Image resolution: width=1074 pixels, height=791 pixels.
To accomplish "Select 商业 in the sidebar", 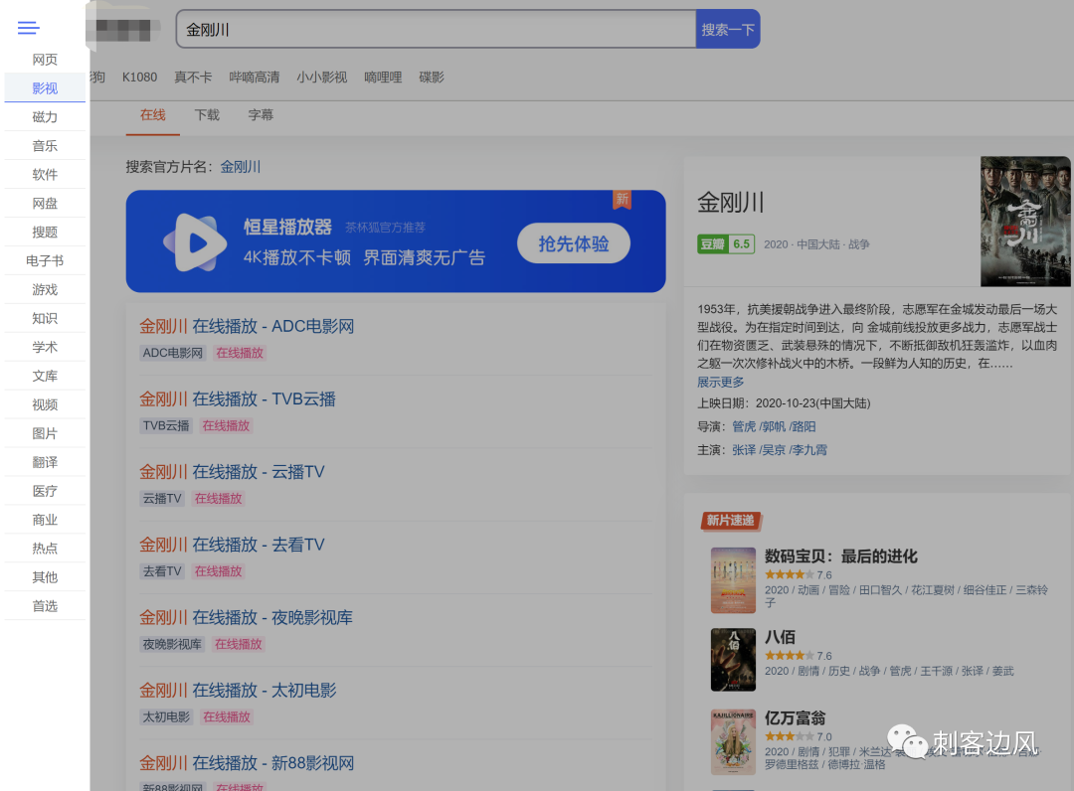I will (45, 520).
